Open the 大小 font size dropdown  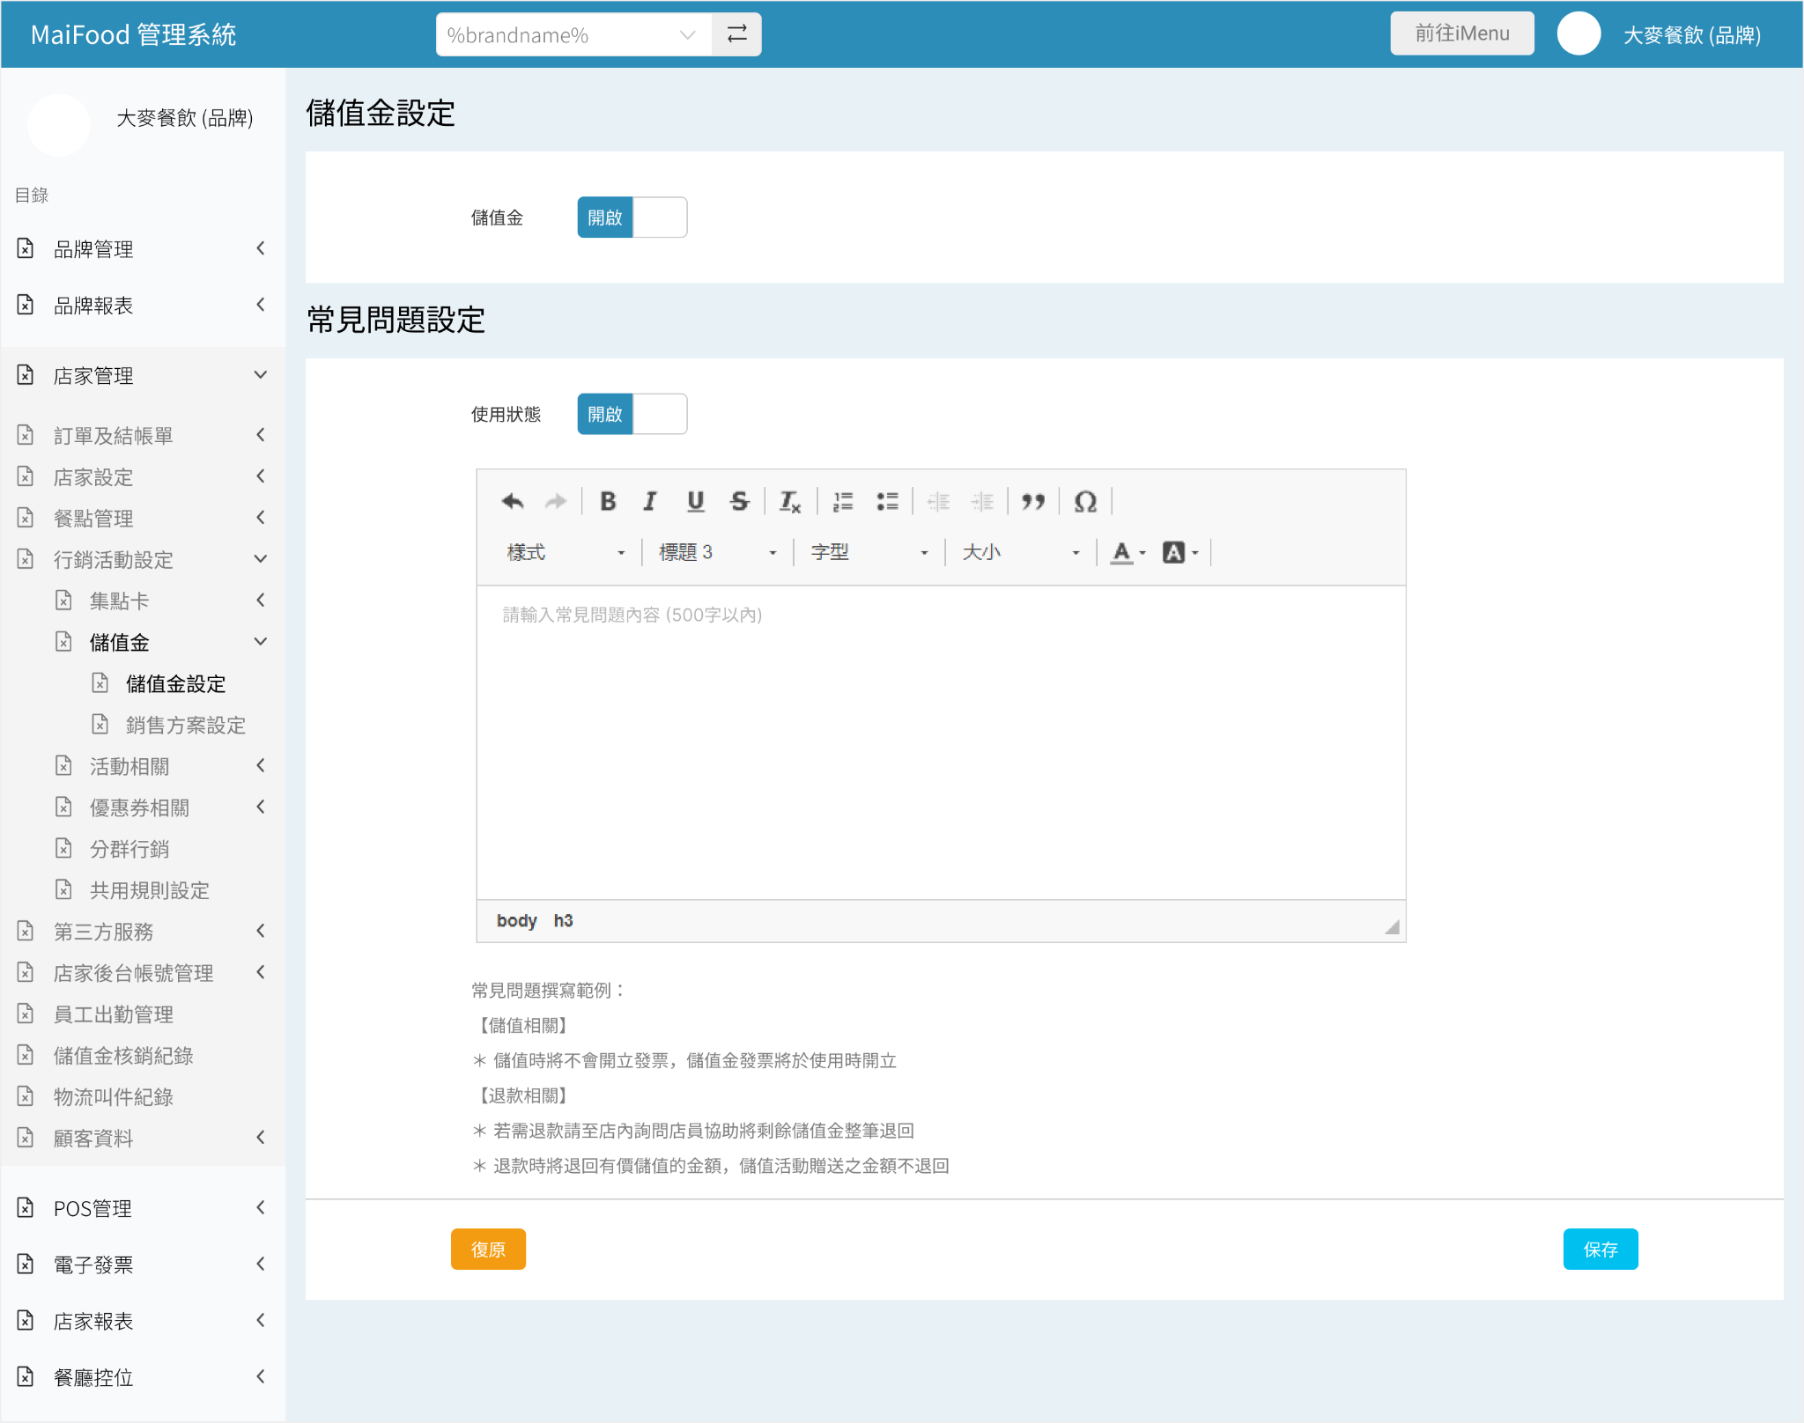click(1020, 552)
